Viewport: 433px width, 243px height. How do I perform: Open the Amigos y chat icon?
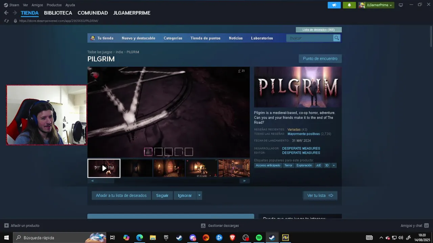426,225
